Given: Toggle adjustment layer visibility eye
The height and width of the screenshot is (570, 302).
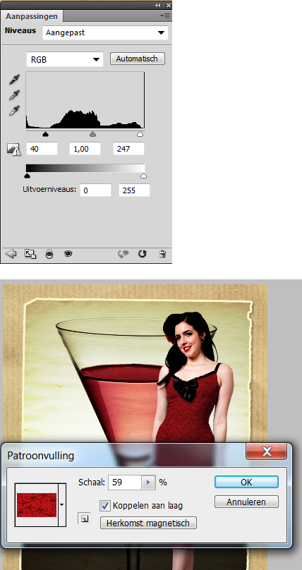Looking at the screenshot, I should tap(68, 254).
